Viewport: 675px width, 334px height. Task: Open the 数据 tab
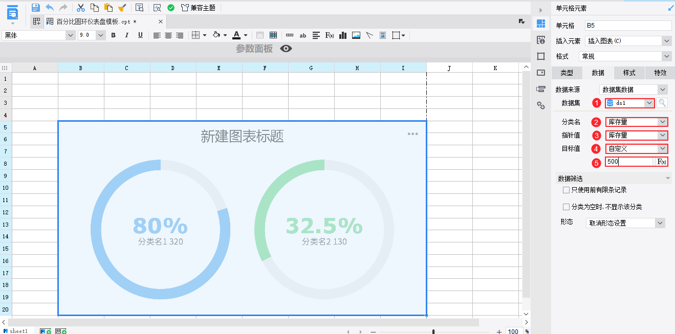598,73
